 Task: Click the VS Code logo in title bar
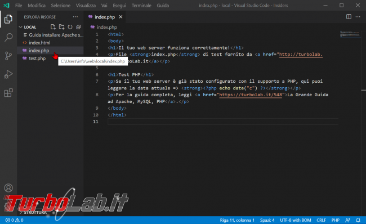click(7, 5)
